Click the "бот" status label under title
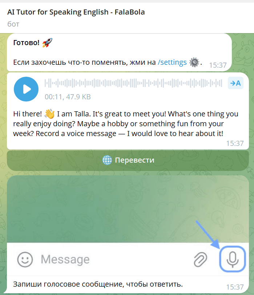 point(13,24)
